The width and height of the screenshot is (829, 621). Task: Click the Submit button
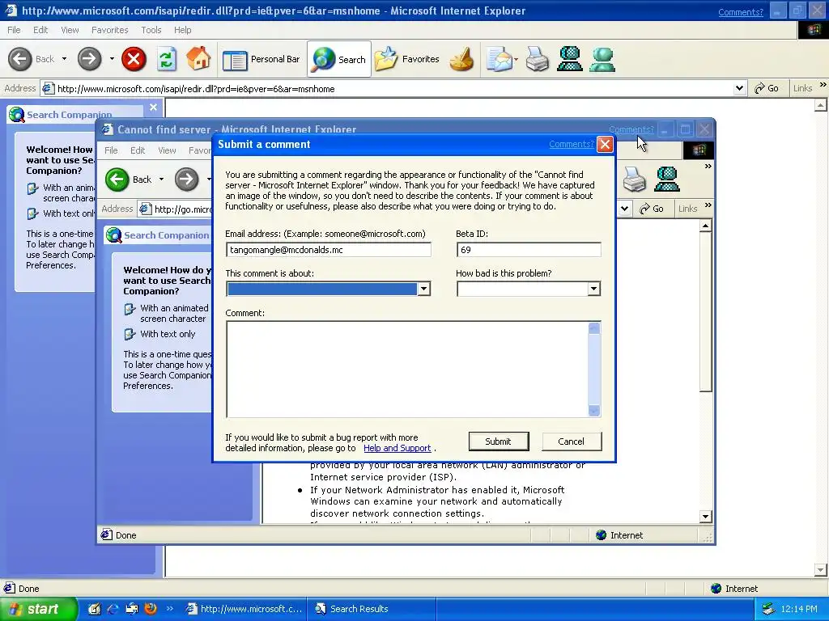[499, 441]
